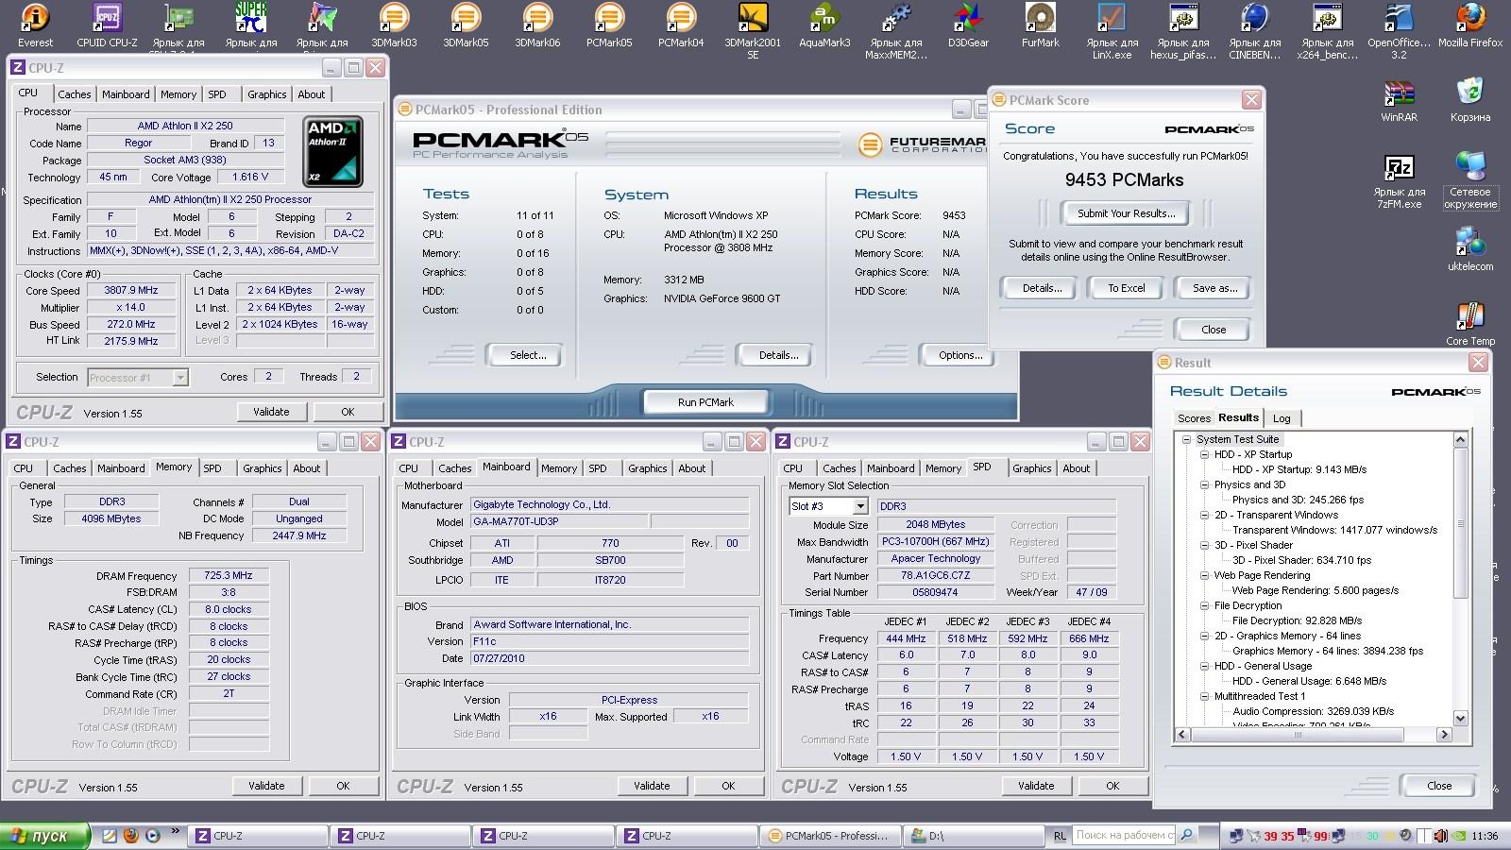Collapse the File Decryption node

pyautogui.click(x=1204, y=605)
